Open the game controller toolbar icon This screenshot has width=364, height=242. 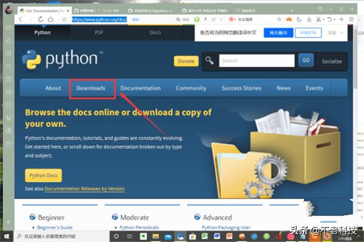289,19
